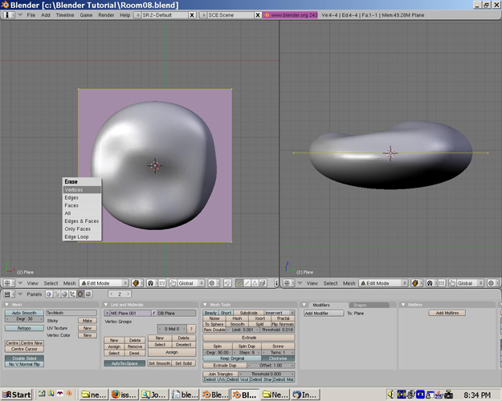Click the Extrude button in Mesh Tools
Viewport: 502px width, 401px height.
[x=248, y=337]
